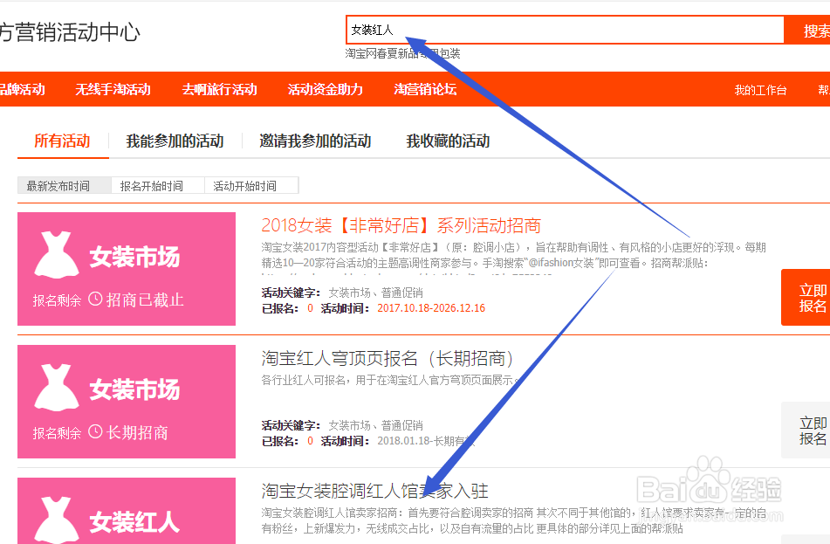Switch to the 我收藏的活动 tab

pyautogui.click(x=449, y=141)
